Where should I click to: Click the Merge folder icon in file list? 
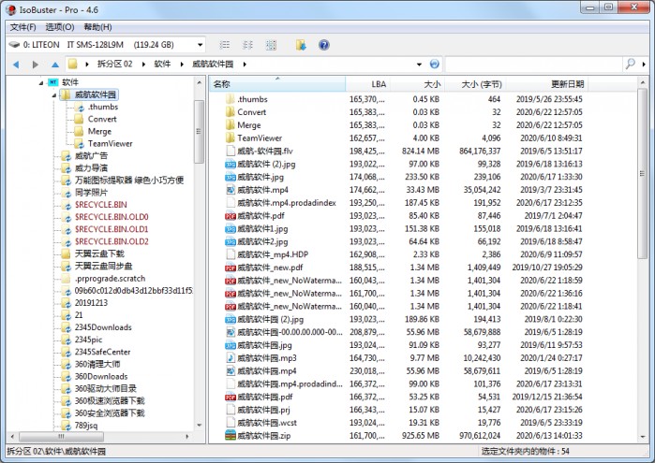click(231, 125)
